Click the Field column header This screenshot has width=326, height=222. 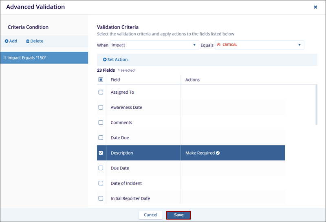tap(115, 80)
